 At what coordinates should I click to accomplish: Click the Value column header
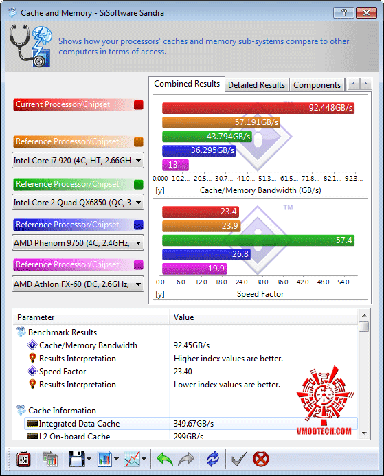tap(264, 317)
